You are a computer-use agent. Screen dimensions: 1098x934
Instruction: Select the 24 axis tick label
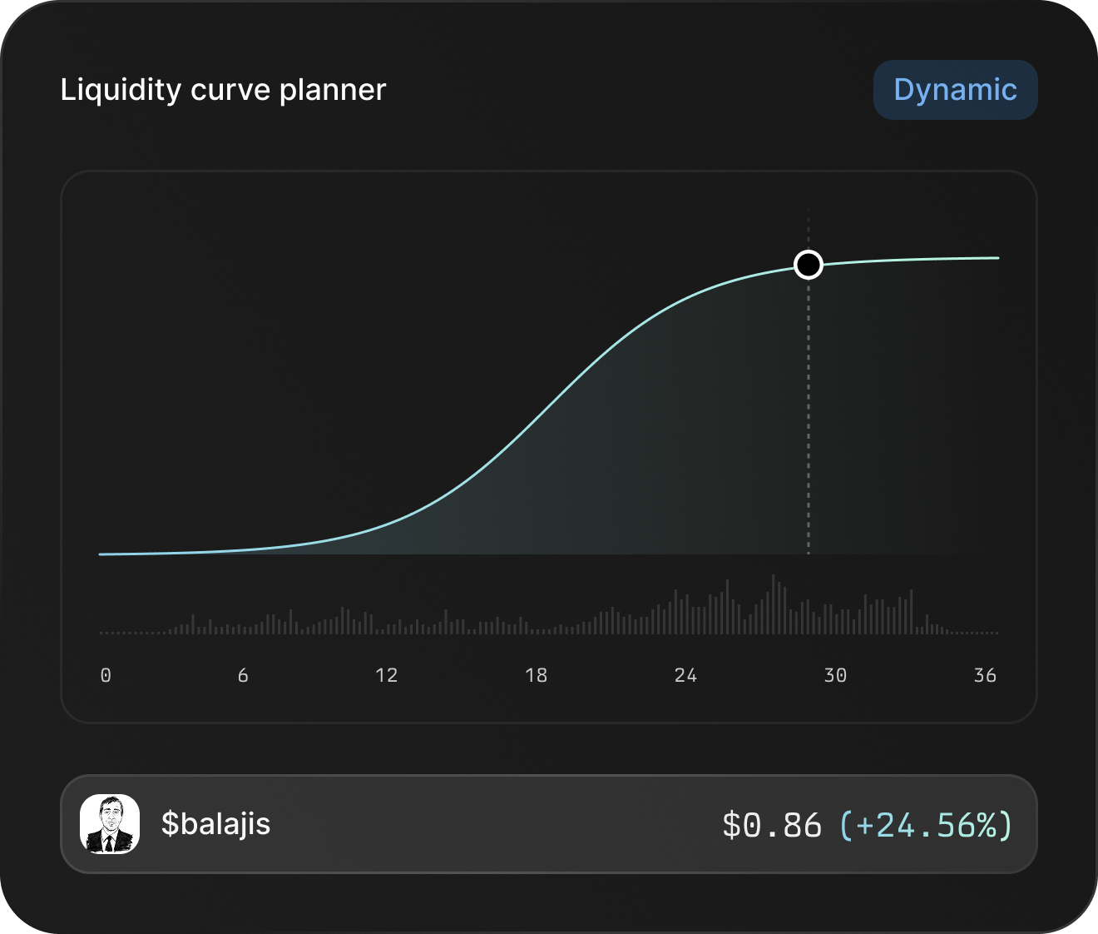685,675
